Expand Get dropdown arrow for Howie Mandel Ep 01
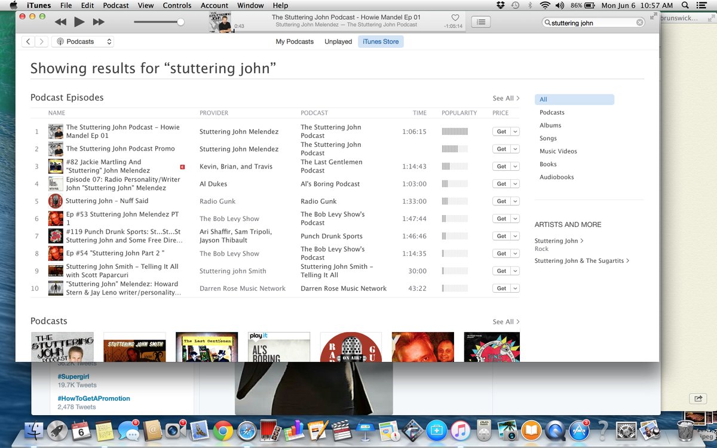Viewport: 717px width, 448px height. pyautogui.click(x=515, y=131)
